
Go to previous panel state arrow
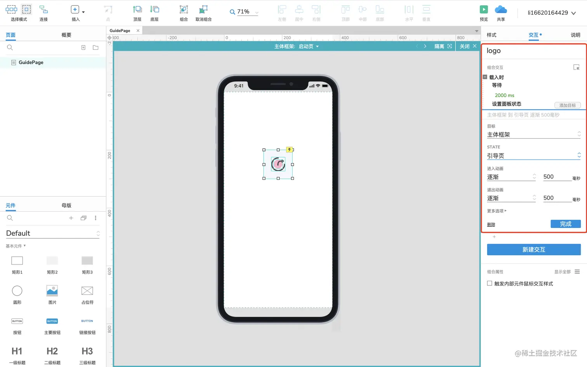click(417, 46)
